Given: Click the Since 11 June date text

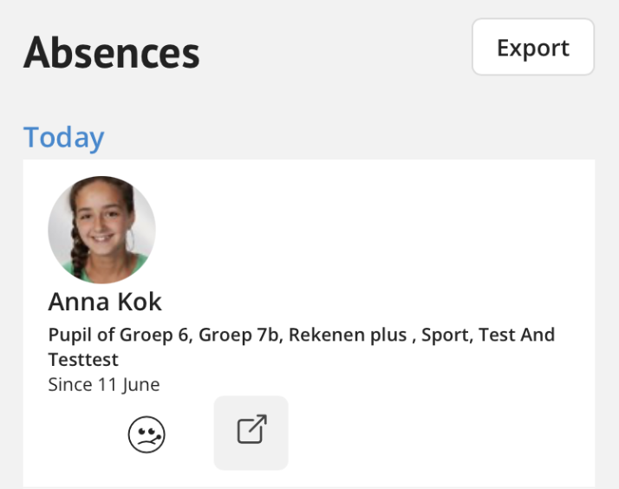Looking at the screenshot, I should coord(104,384).
